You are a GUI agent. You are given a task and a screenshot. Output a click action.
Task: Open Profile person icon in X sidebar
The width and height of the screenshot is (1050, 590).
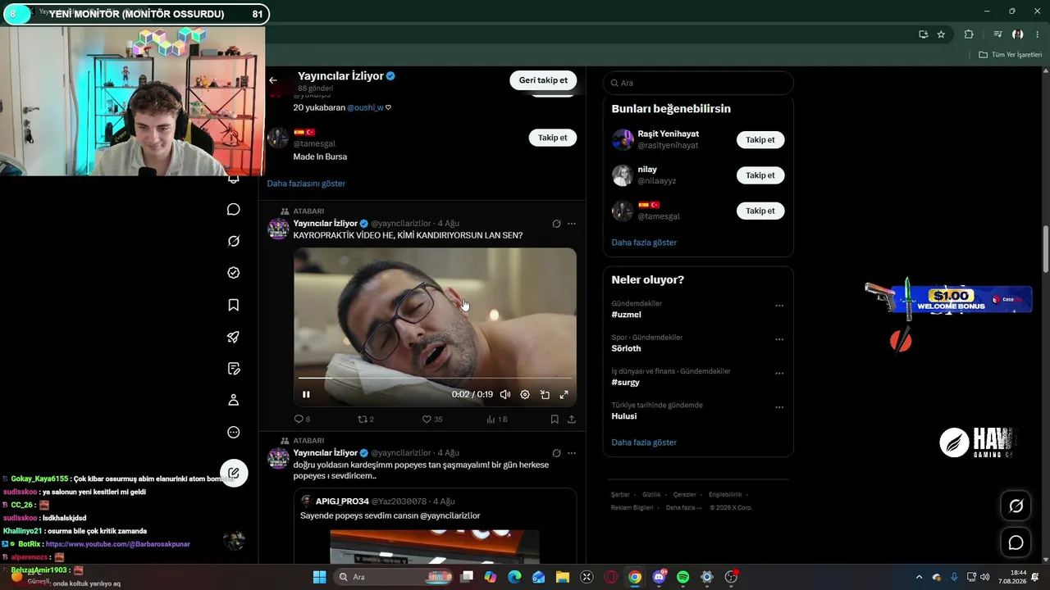(234, 400)
